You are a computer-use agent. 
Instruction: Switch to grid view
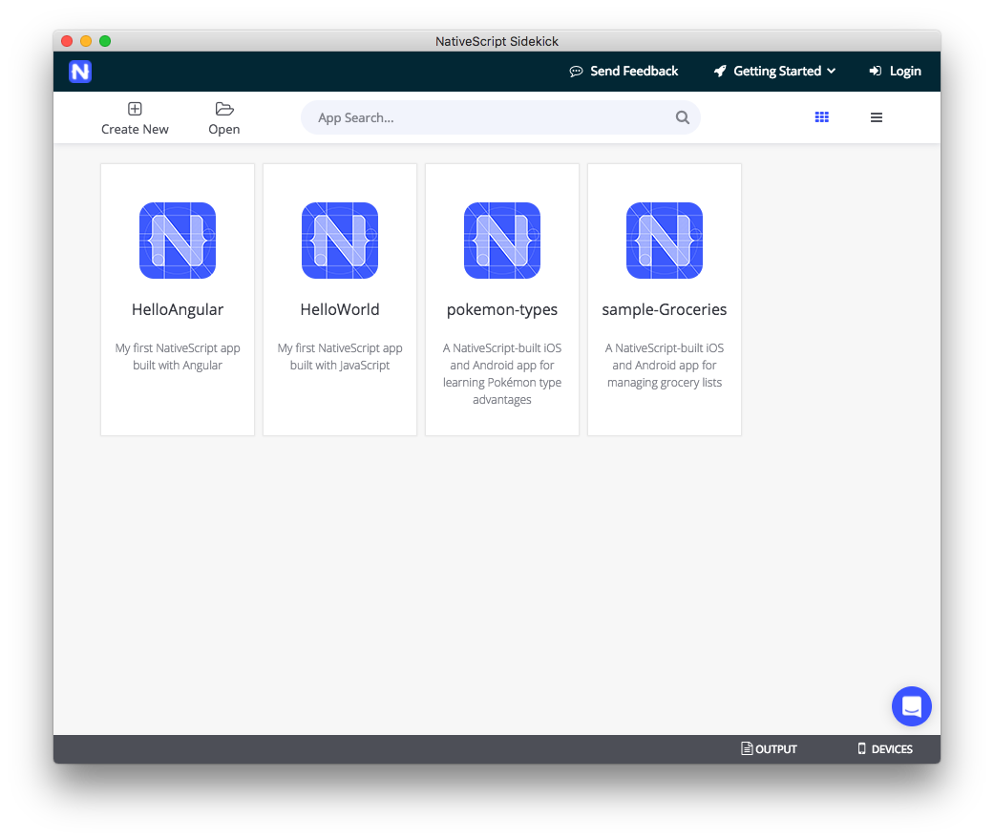[821, 117]
